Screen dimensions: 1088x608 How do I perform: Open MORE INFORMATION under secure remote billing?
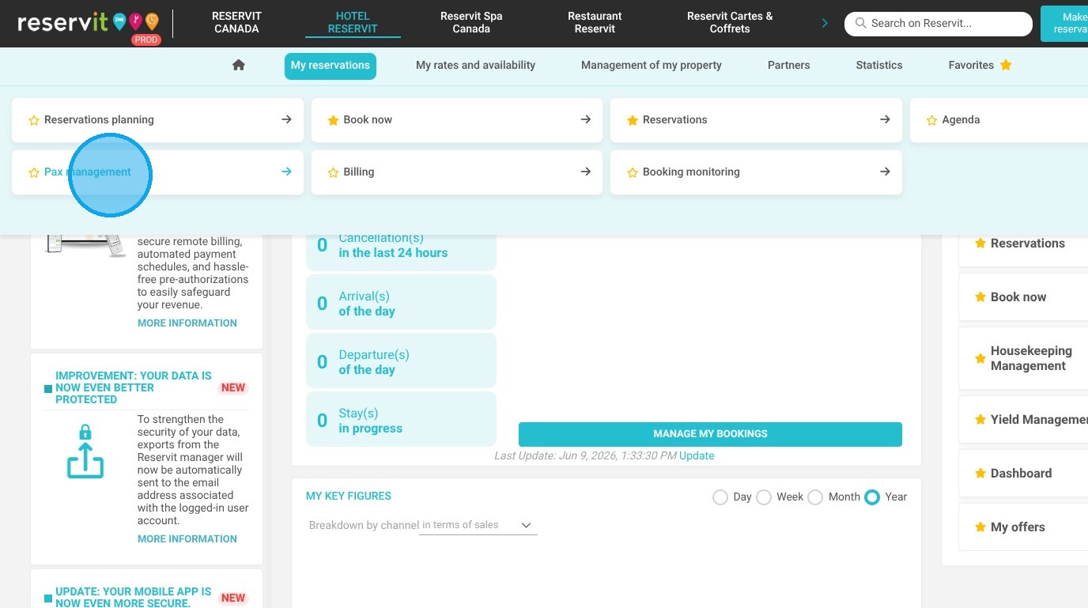(187, 323)
